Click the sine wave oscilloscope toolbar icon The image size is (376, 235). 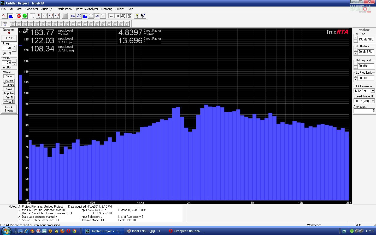click(4, 16)
